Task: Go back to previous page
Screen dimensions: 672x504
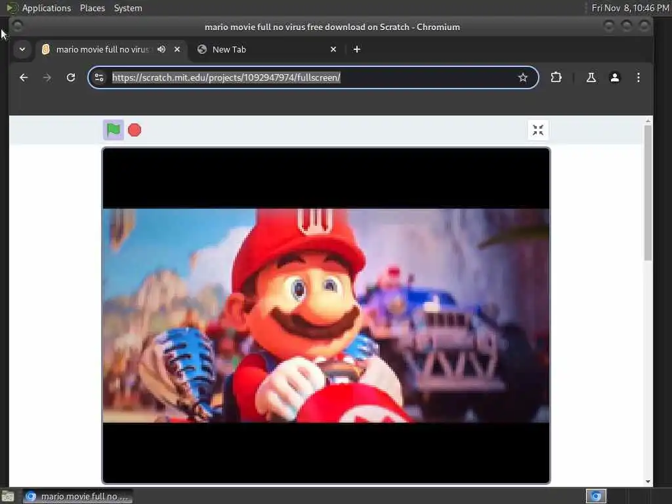Action: 24,77
